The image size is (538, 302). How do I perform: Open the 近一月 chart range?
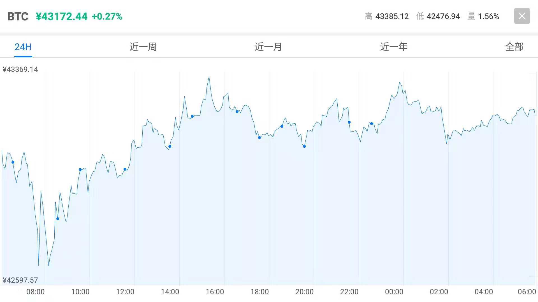[x=268, y=47]
